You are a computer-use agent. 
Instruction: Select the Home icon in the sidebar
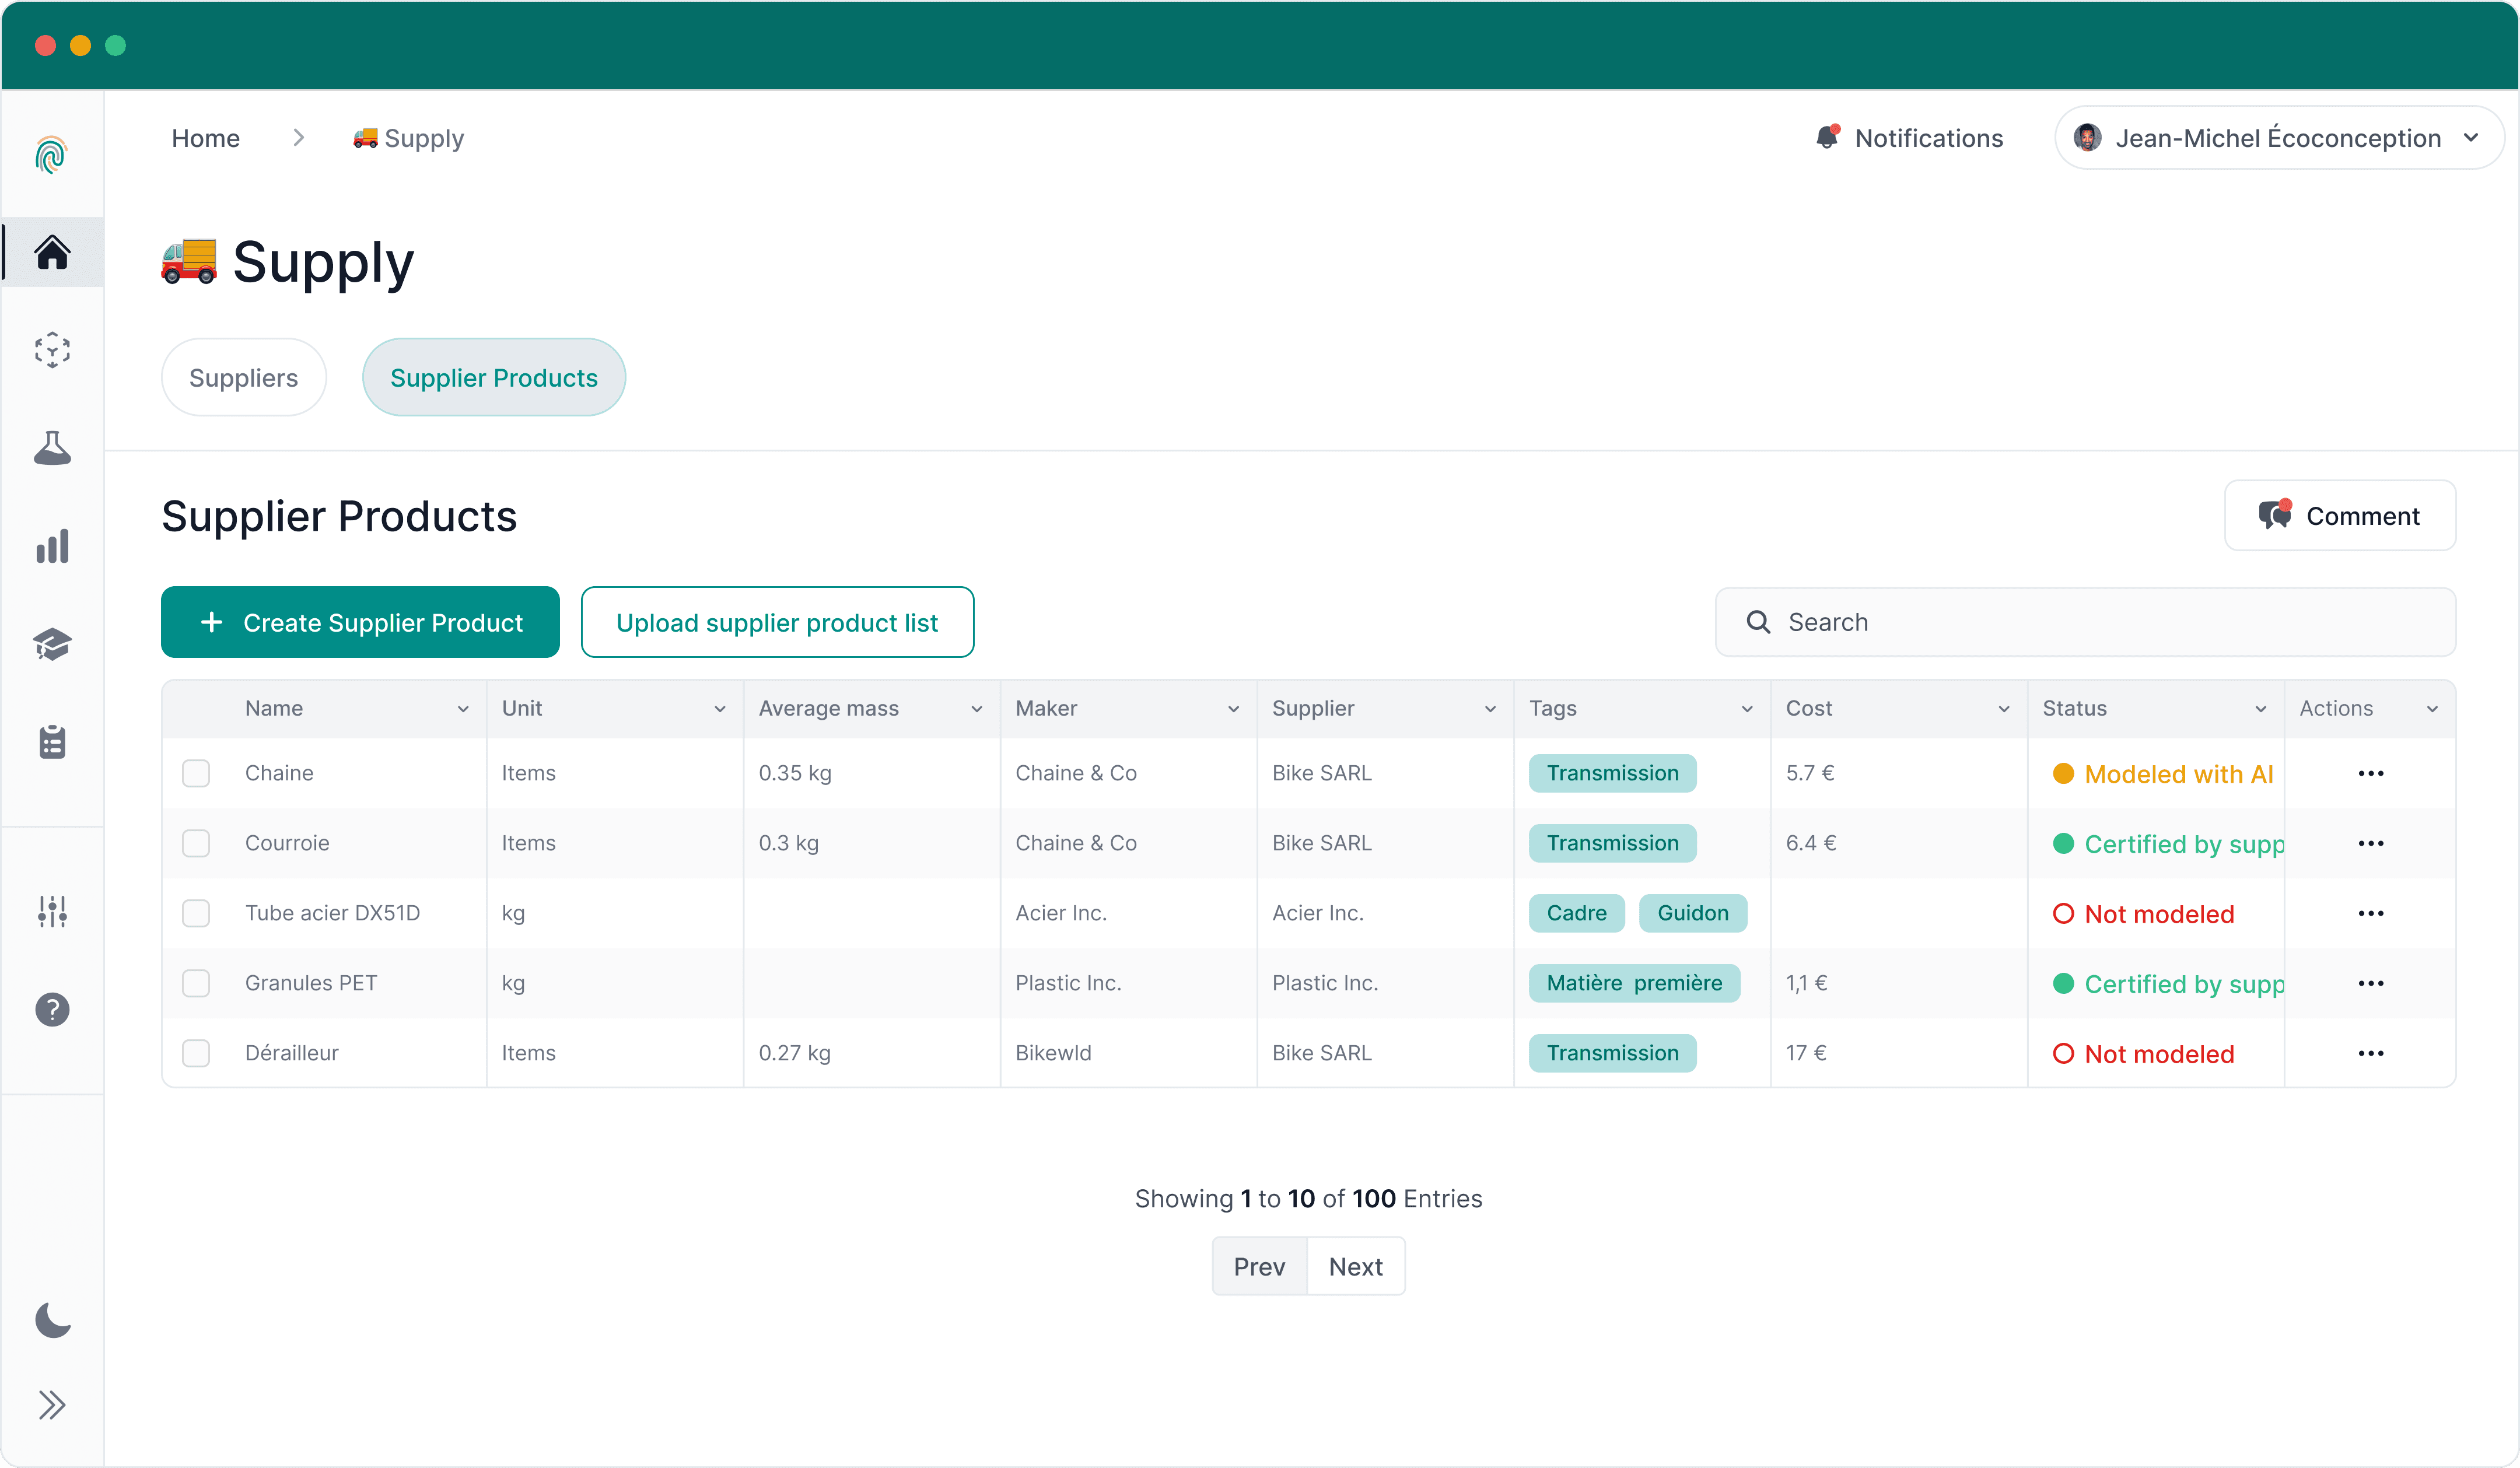pos(52,253)
